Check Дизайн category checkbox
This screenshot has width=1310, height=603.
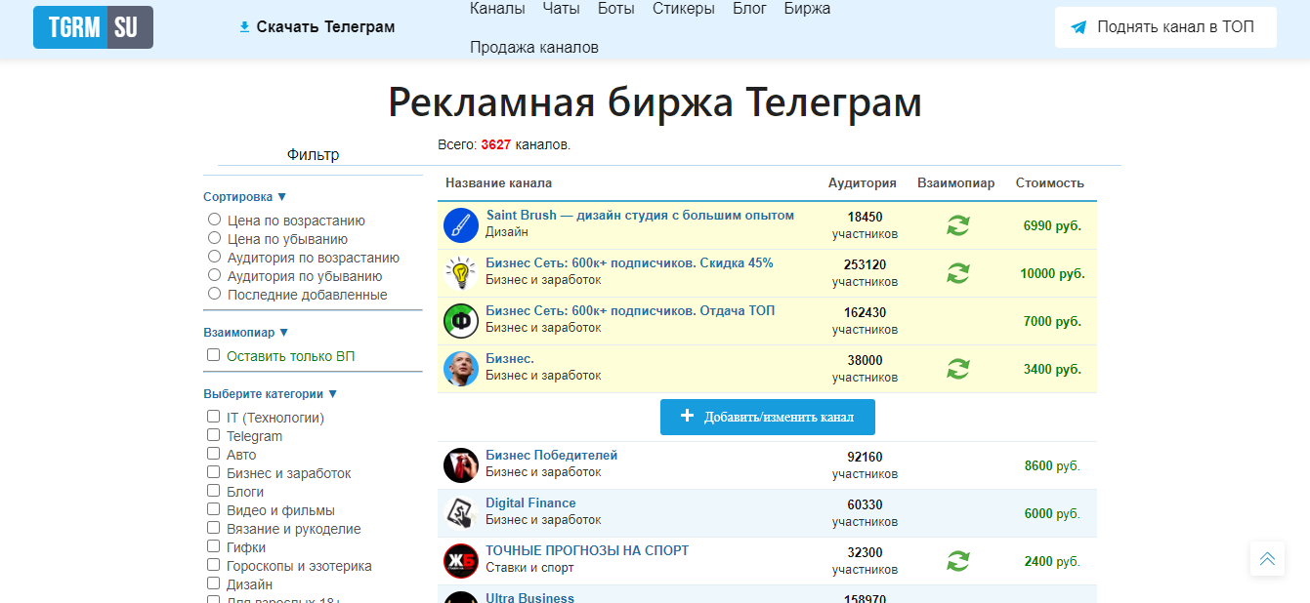(x=213, y=583)
